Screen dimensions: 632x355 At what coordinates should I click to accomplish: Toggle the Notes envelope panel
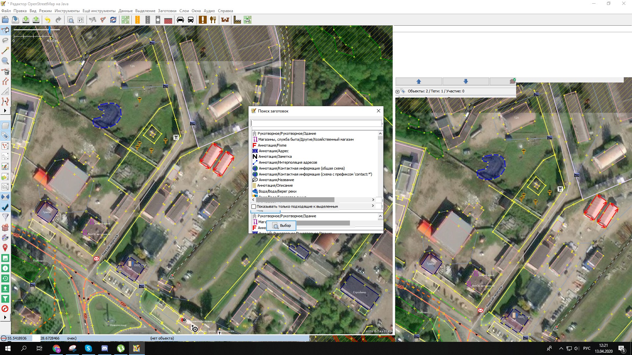click(5, 197)
